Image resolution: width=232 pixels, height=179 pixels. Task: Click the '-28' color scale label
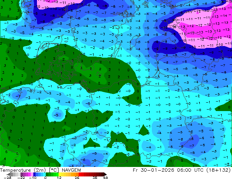click(7, 178)
